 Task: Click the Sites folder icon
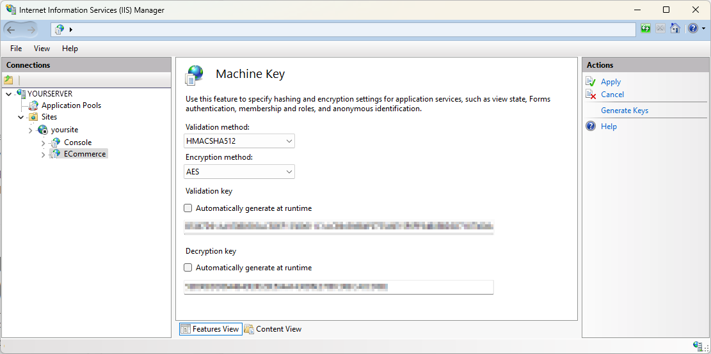33,117
